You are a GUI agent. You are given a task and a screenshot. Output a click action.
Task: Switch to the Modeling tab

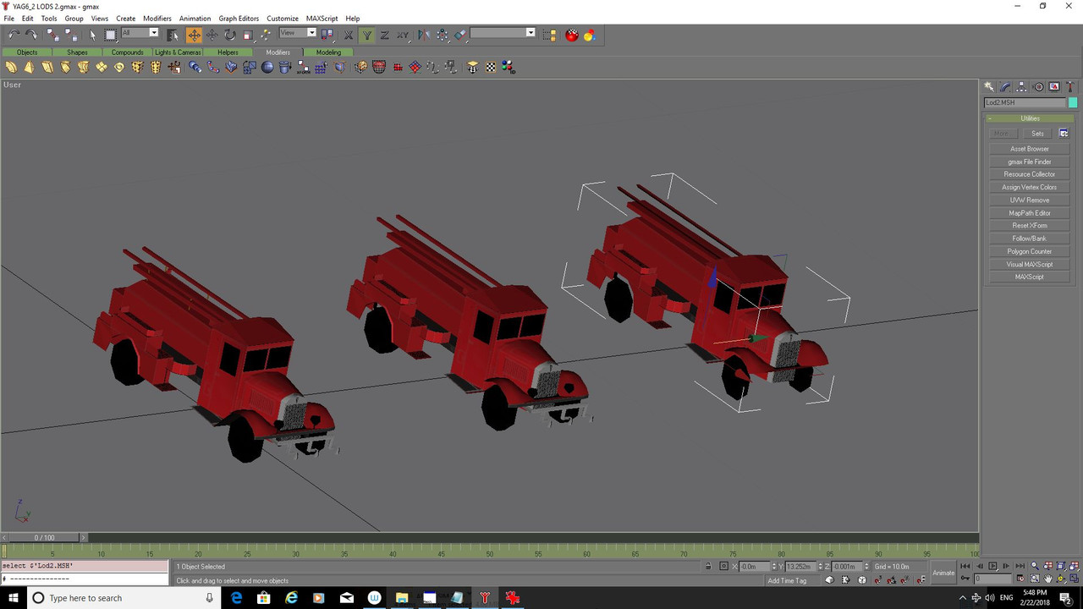(328, 52)
